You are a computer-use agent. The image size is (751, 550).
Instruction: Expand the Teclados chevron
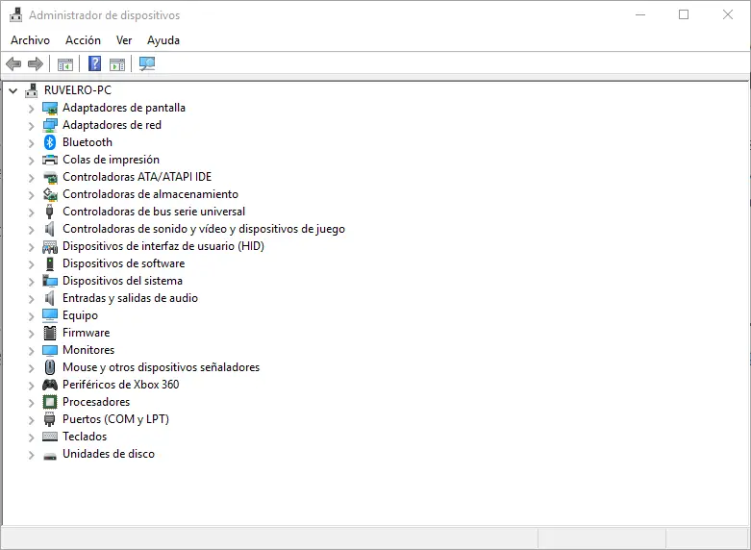tap(31, 437)
